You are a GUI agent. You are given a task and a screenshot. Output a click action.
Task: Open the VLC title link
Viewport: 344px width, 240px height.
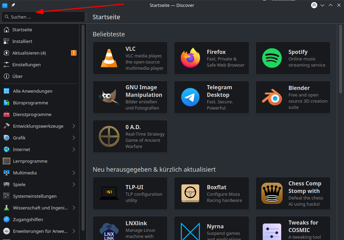tap(130, 49)
